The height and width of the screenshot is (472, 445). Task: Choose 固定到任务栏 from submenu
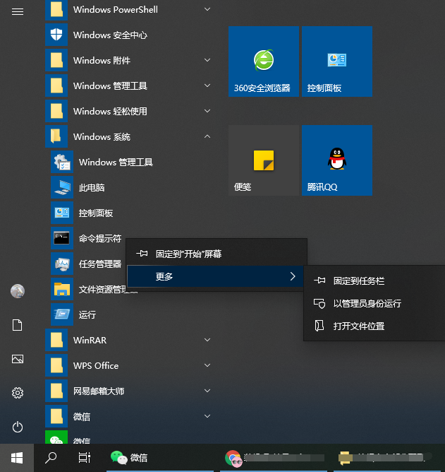pyautogui.click(x=358, y=281)
